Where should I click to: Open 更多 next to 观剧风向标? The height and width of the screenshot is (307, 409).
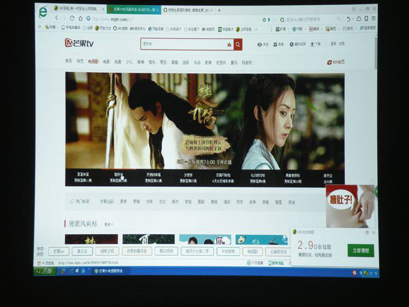pyautogui.click(x=109, y=225)
